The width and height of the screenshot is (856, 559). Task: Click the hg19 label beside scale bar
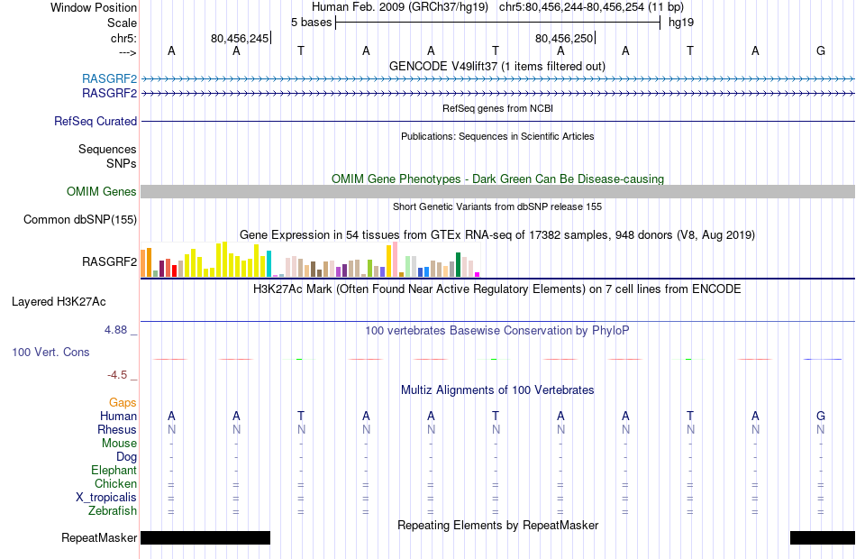point(681,23)
